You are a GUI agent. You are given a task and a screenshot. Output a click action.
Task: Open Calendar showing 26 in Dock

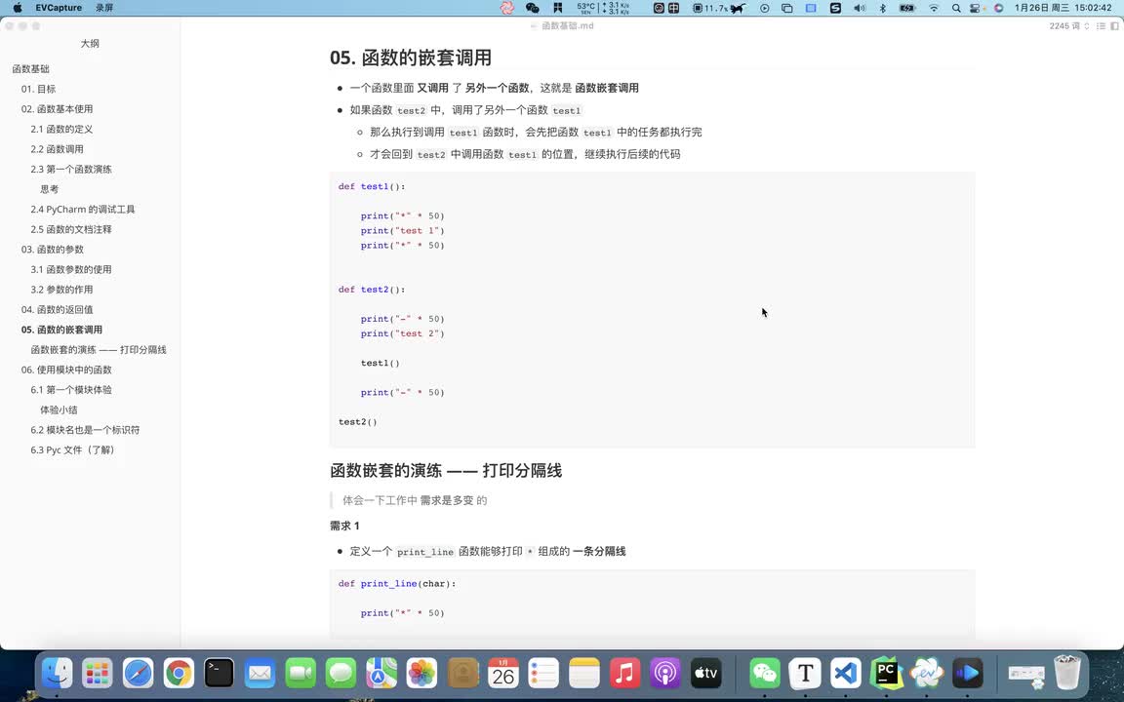[x=503, y=674]
